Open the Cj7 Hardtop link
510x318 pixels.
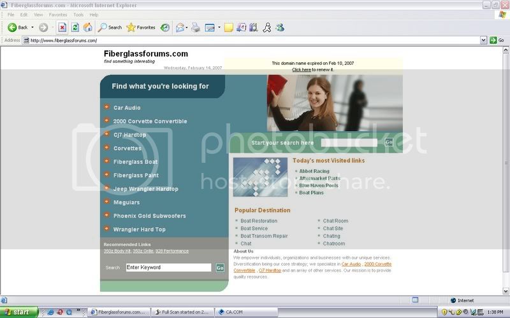[129, 135]
